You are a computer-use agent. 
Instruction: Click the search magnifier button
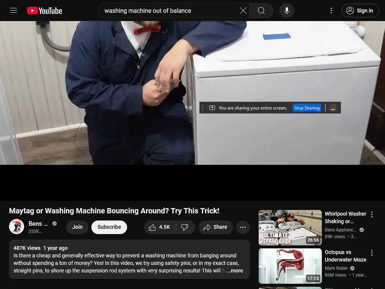[261, 11]
